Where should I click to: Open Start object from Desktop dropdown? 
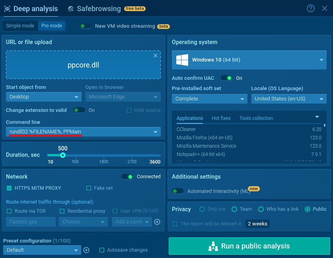(x=44, y=97)
